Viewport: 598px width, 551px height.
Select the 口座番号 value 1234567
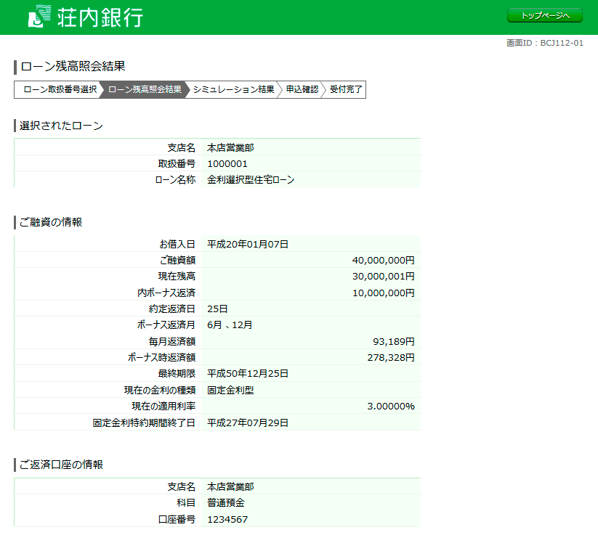pos(227,520)
